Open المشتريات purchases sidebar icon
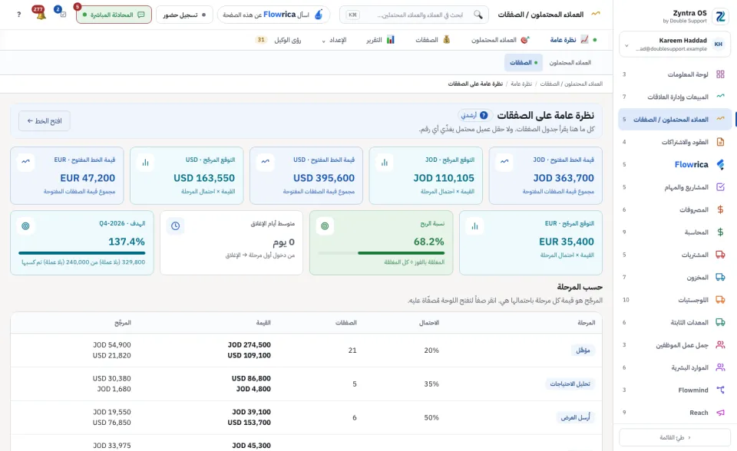737x451 pixels. 720,255
